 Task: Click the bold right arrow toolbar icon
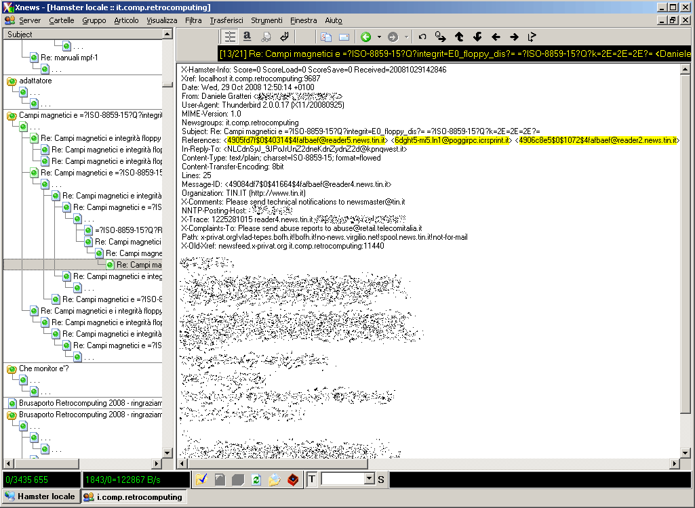click(x=514, y=37)
